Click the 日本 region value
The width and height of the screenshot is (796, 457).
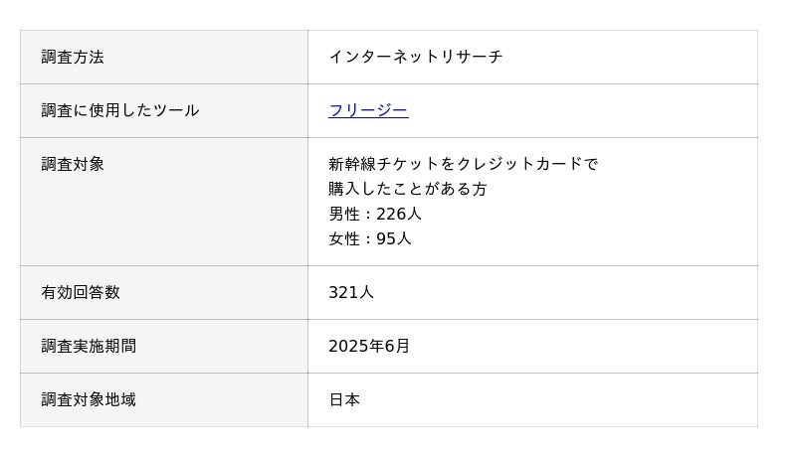(x=344, y=399)
